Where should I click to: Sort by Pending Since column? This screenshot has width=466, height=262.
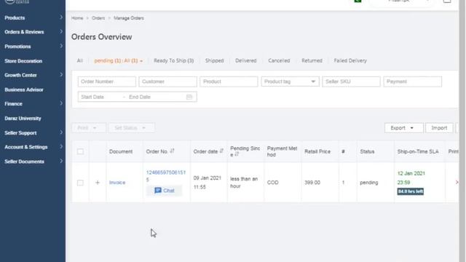click(x=237, y=154)
